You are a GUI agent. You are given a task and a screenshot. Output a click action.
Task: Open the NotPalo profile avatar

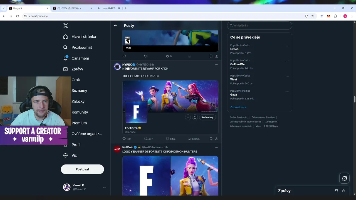tap(117, 149)
